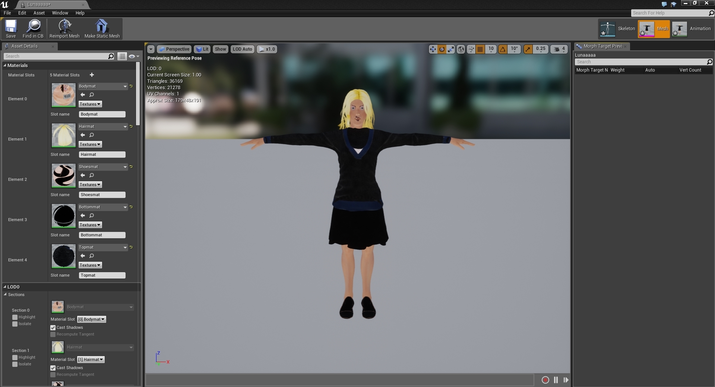Viewport: 715px width, 387px height.
Task: Switch to Animation editor mode
Action: tap(692, 29)
